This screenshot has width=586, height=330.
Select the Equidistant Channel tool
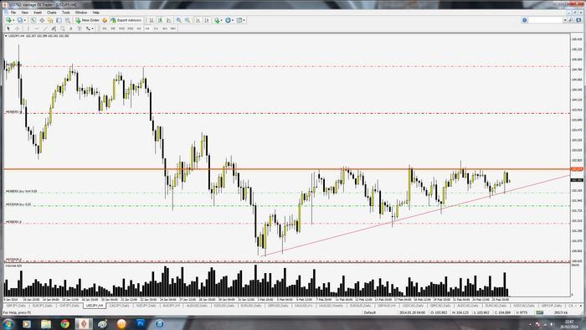(54, 28)
